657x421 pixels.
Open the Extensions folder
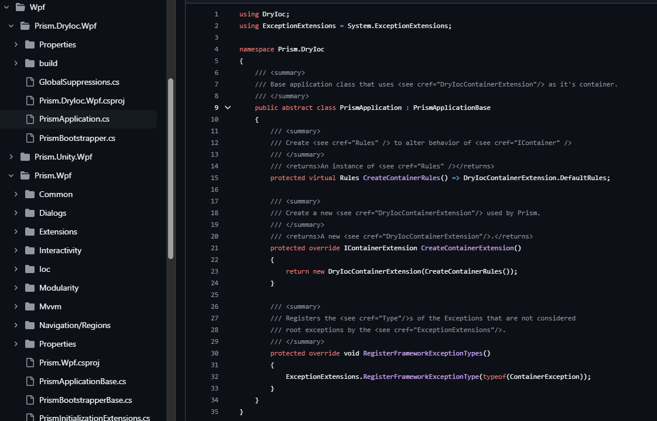pos(58,232)
